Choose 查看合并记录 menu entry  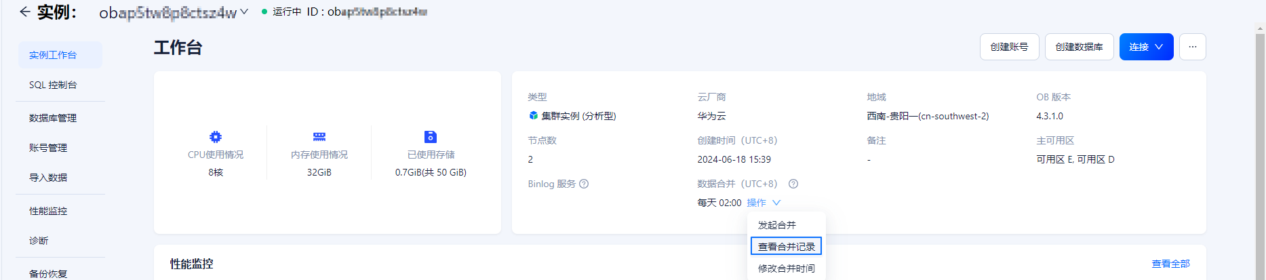tap(787, 246)
